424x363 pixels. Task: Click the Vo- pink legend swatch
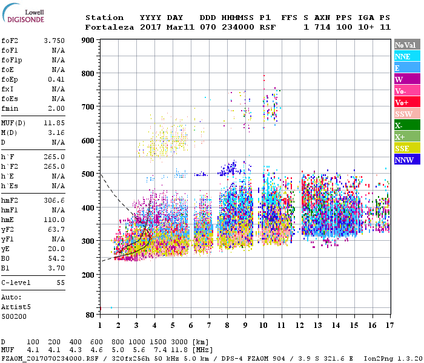pos(407,91)
